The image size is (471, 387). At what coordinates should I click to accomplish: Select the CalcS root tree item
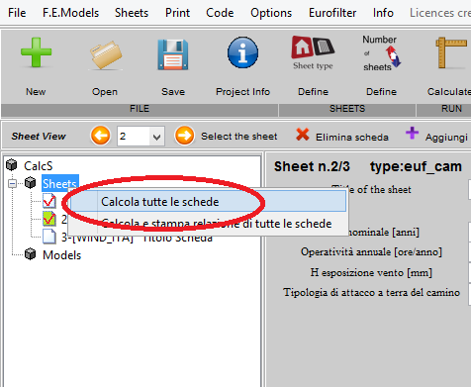coord(38,165)
